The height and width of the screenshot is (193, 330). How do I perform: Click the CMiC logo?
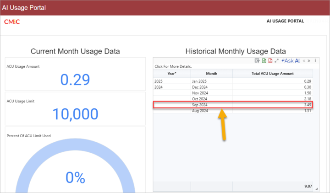pos(12,22)
